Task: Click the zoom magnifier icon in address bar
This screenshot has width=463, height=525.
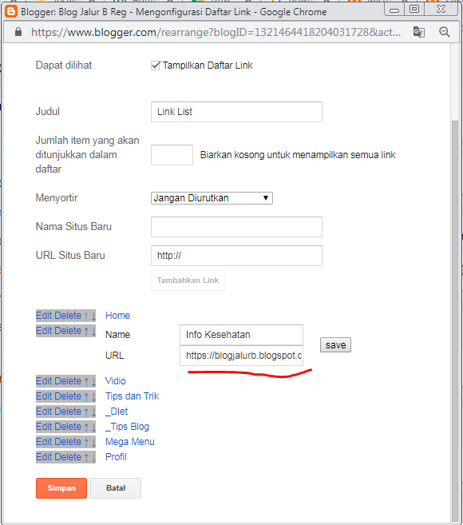Action: 445,32
